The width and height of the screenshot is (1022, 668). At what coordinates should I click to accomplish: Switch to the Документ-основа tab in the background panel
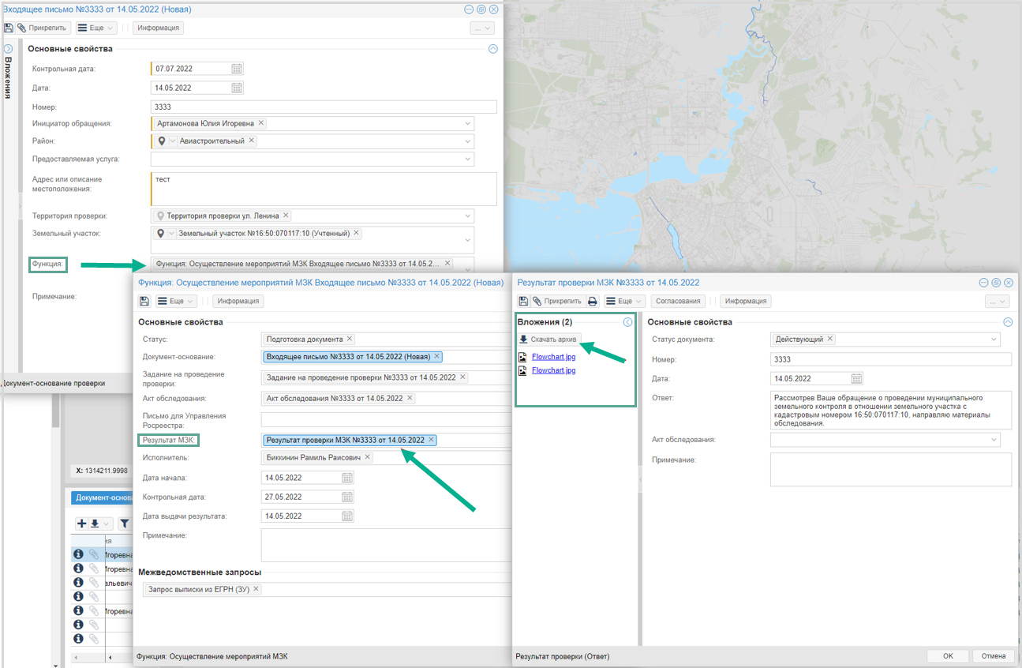102,497
